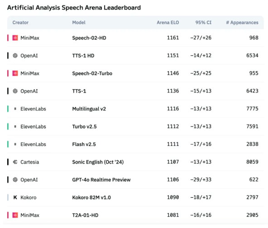Select the Speech-02-HD model name
The width and height of the screenshot is (268, 228).
[x=89, y=38]
